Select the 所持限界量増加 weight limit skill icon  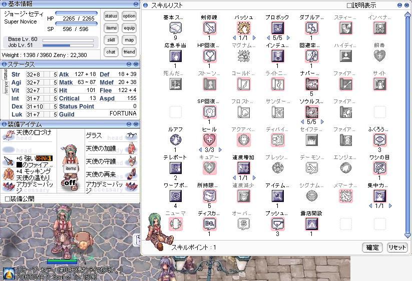(x=209, y=196)
